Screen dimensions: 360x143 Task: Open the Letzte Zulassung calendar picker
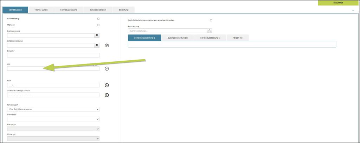click(x=97, y=45)
